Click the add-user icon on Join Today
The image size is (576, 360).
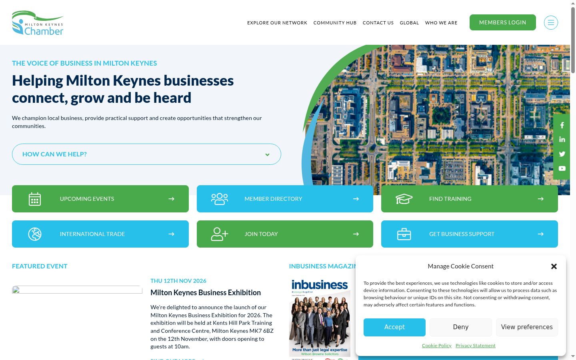pyautogui.click(x=220, y=234)
